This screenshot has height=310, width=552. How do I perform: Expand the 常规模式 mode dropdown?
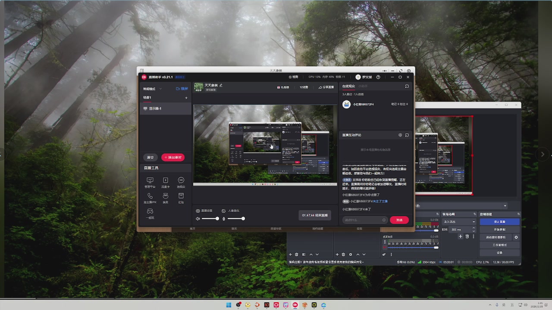(153, 89)
